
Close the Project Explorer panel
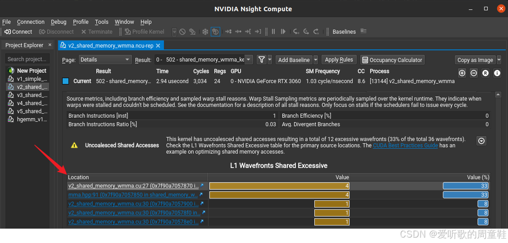click(50, 45)
